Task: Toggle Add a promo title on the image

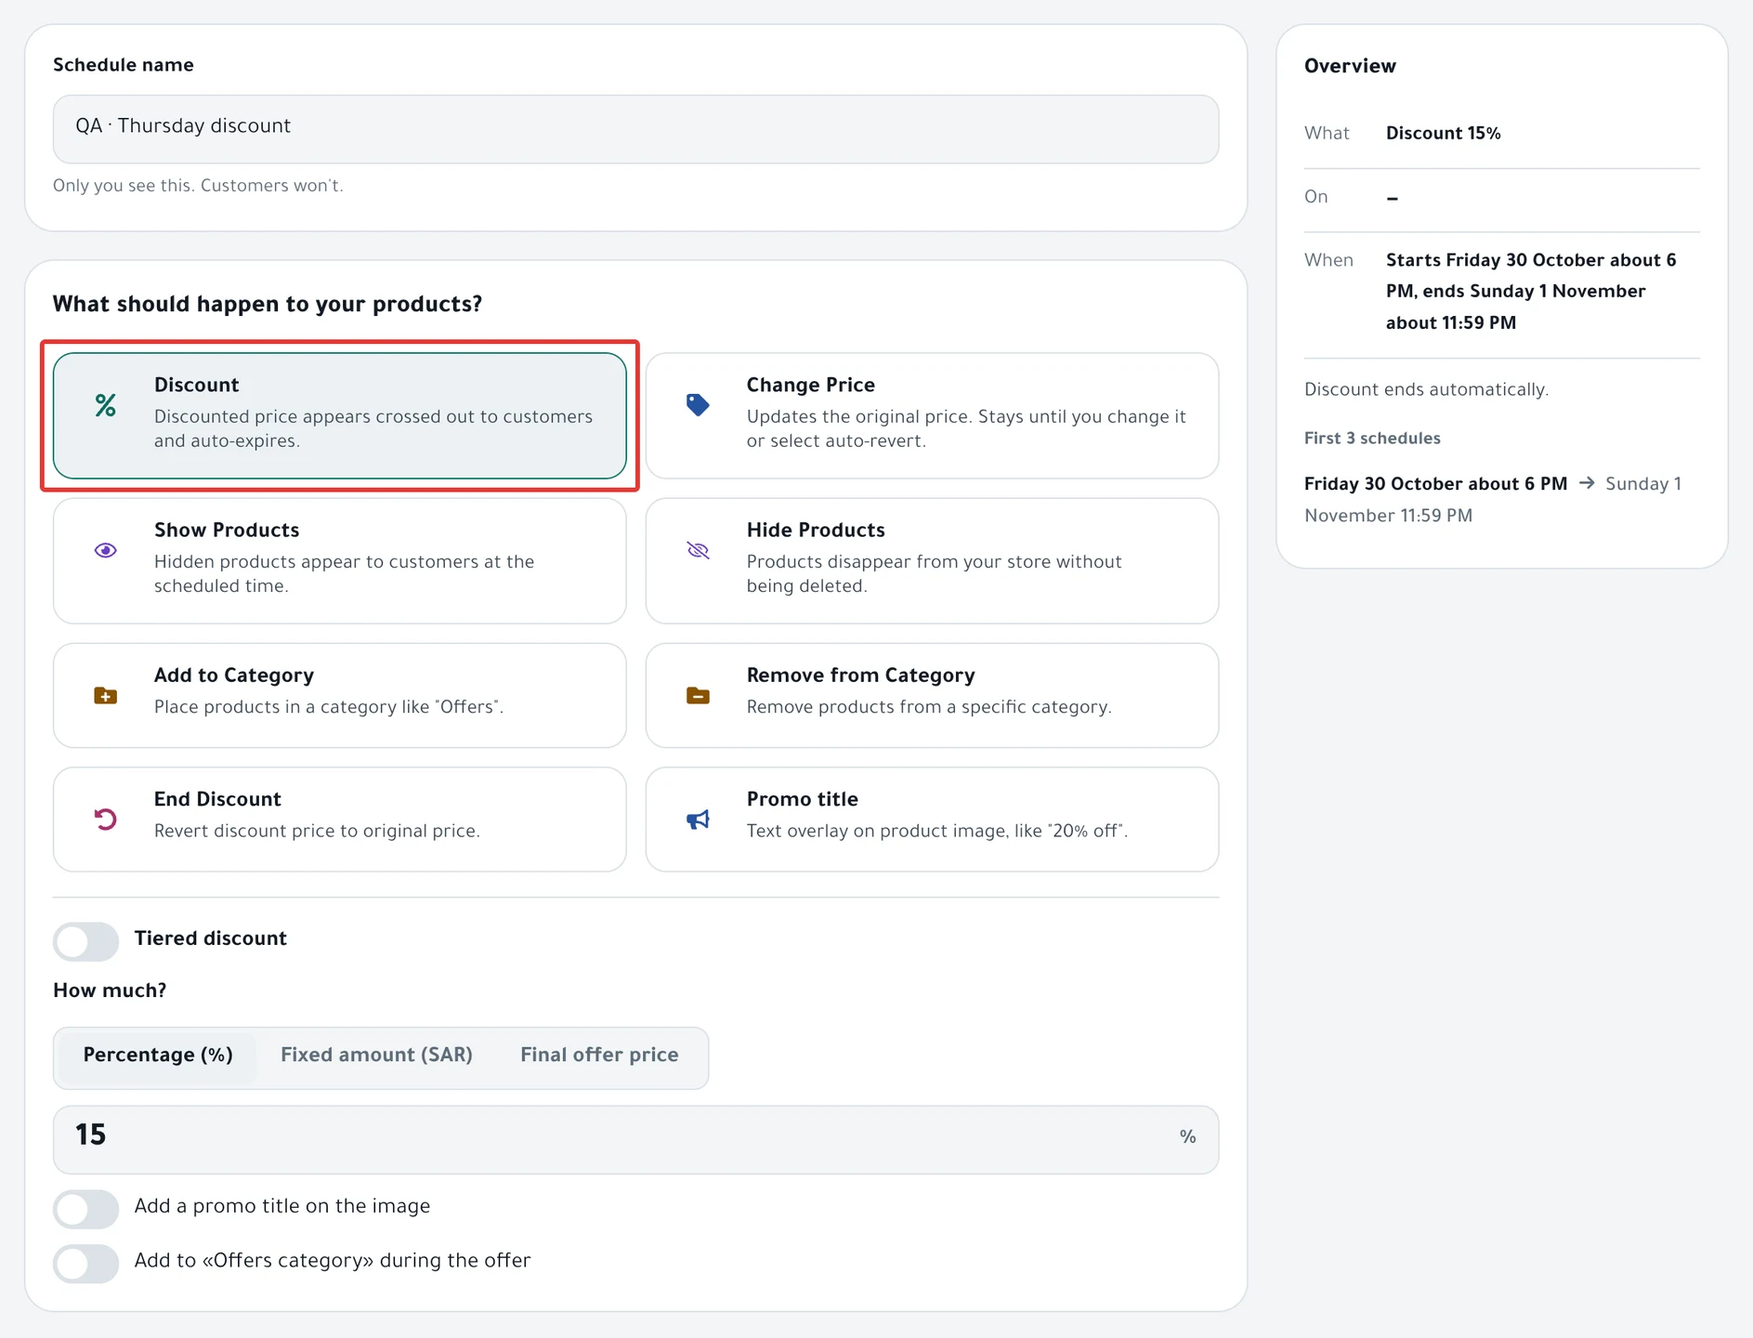Action: coord(85,1209)
